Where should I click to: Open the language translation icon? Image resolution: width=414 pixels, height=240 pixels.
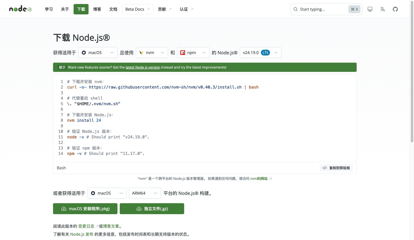(x=383, y=9)
